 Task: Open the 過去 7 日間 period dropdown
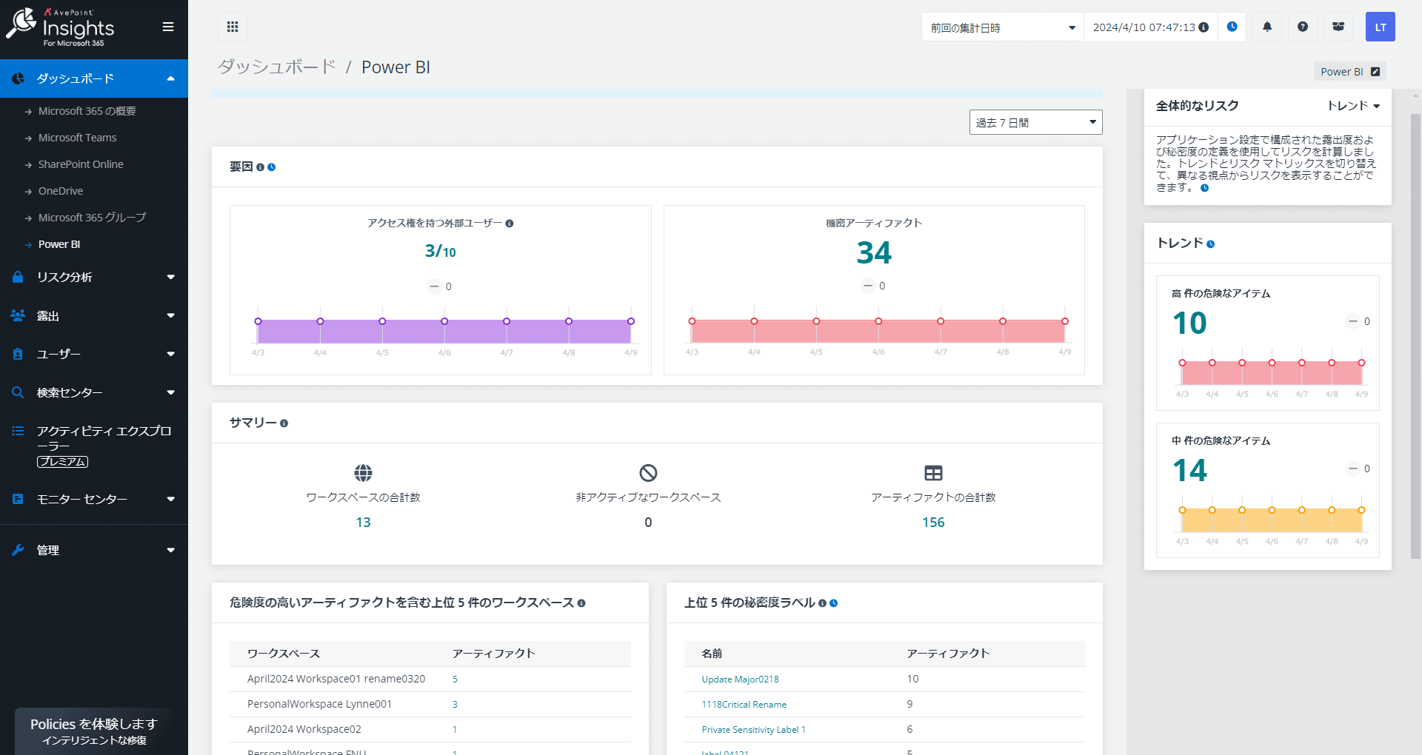pyautogui.click(x=1035, y=122)
